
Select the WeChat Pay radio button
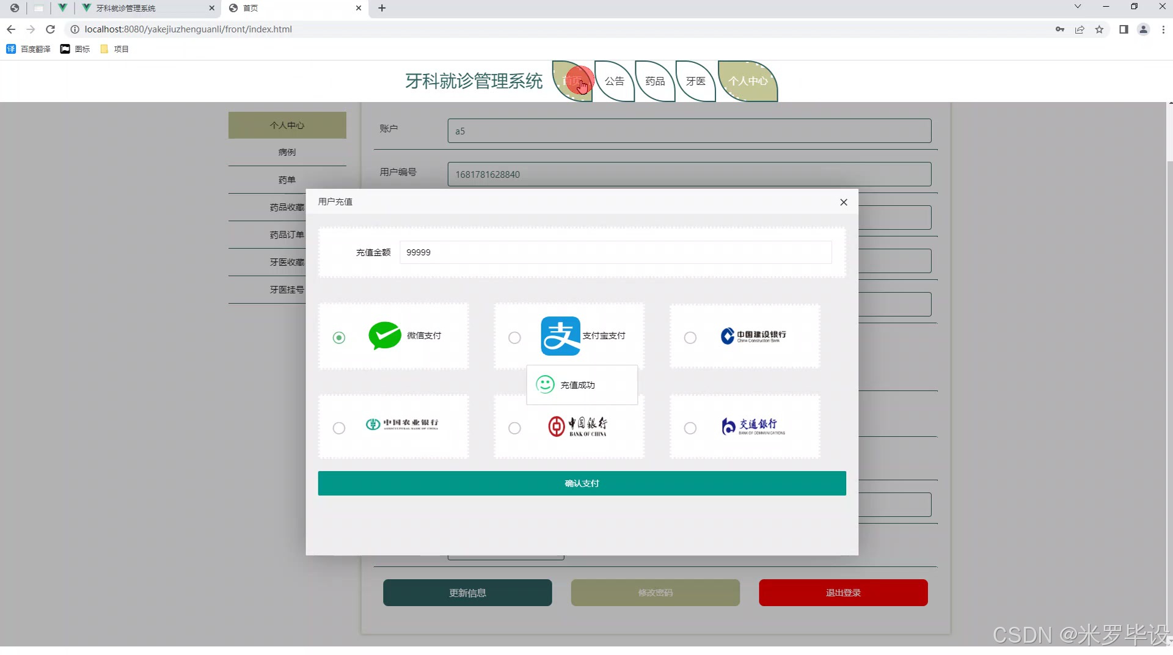[x=339, y=337]
